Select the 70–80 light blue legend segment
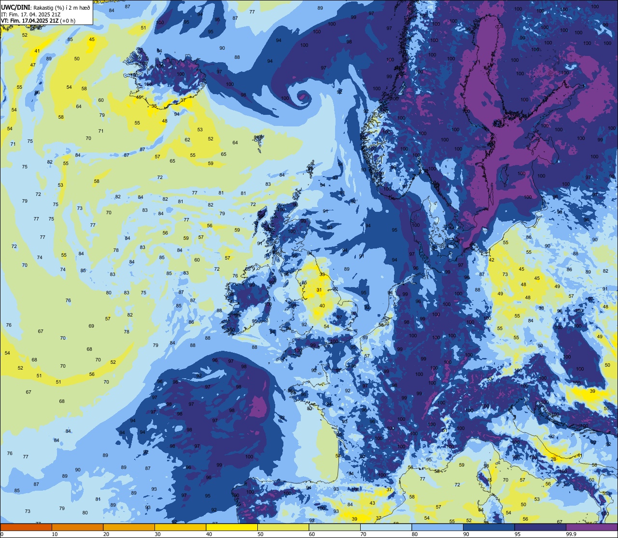Image resolution: width=618 pixels, height=538 pixels. coord(386,527)
